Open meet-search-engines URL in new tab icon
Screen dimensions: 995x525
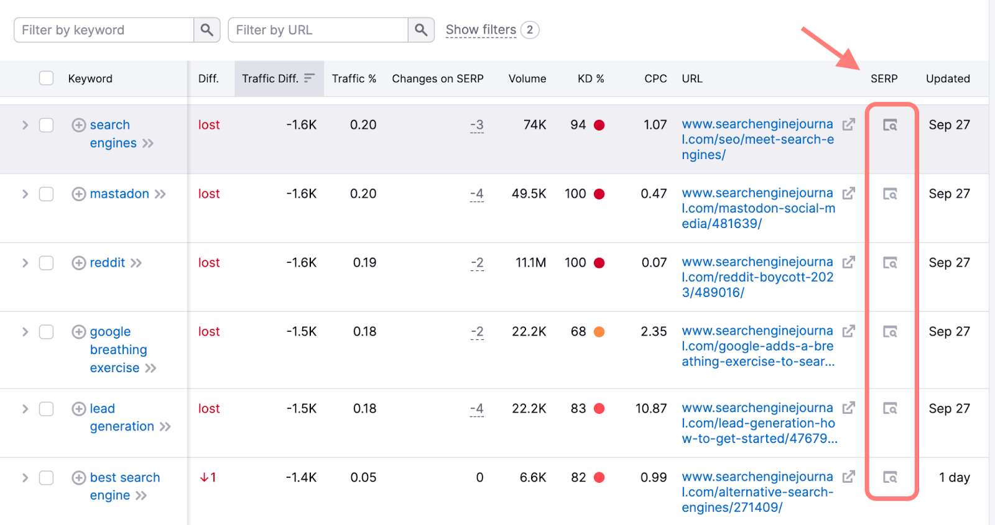tap(848, 125)
